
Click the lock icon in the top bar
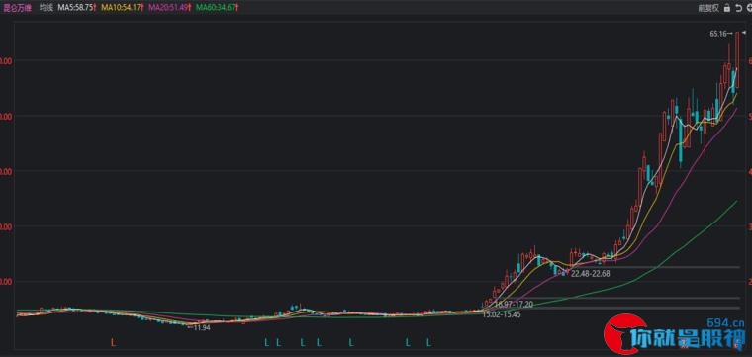[x=727, y=8]
